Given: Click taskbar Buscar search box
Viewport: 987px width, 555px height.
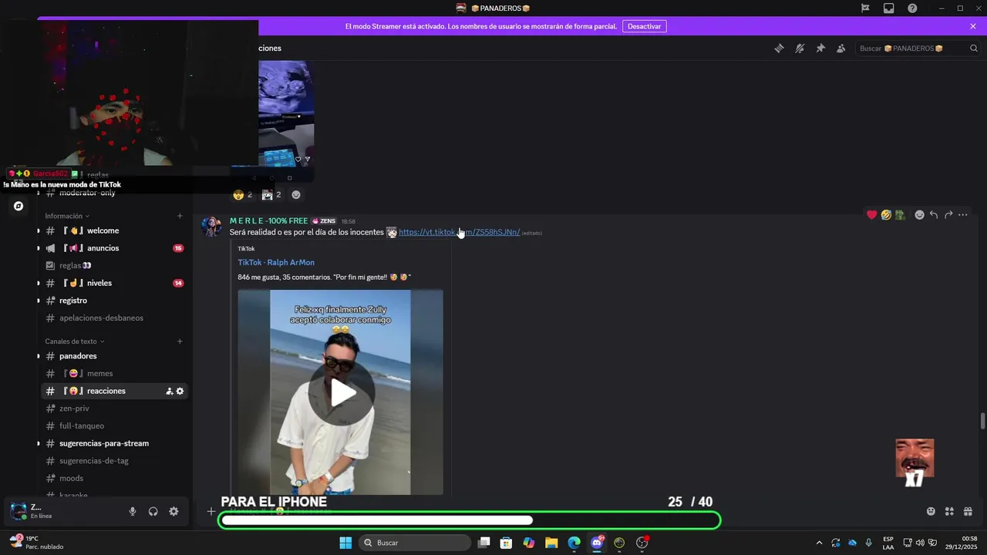Looking at the screenshot, I should pos(415,543).
